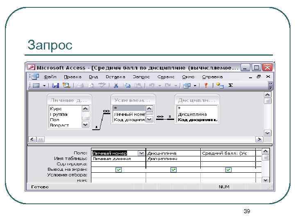Toggle Totals with the sigma icon

tap(230, 85)
